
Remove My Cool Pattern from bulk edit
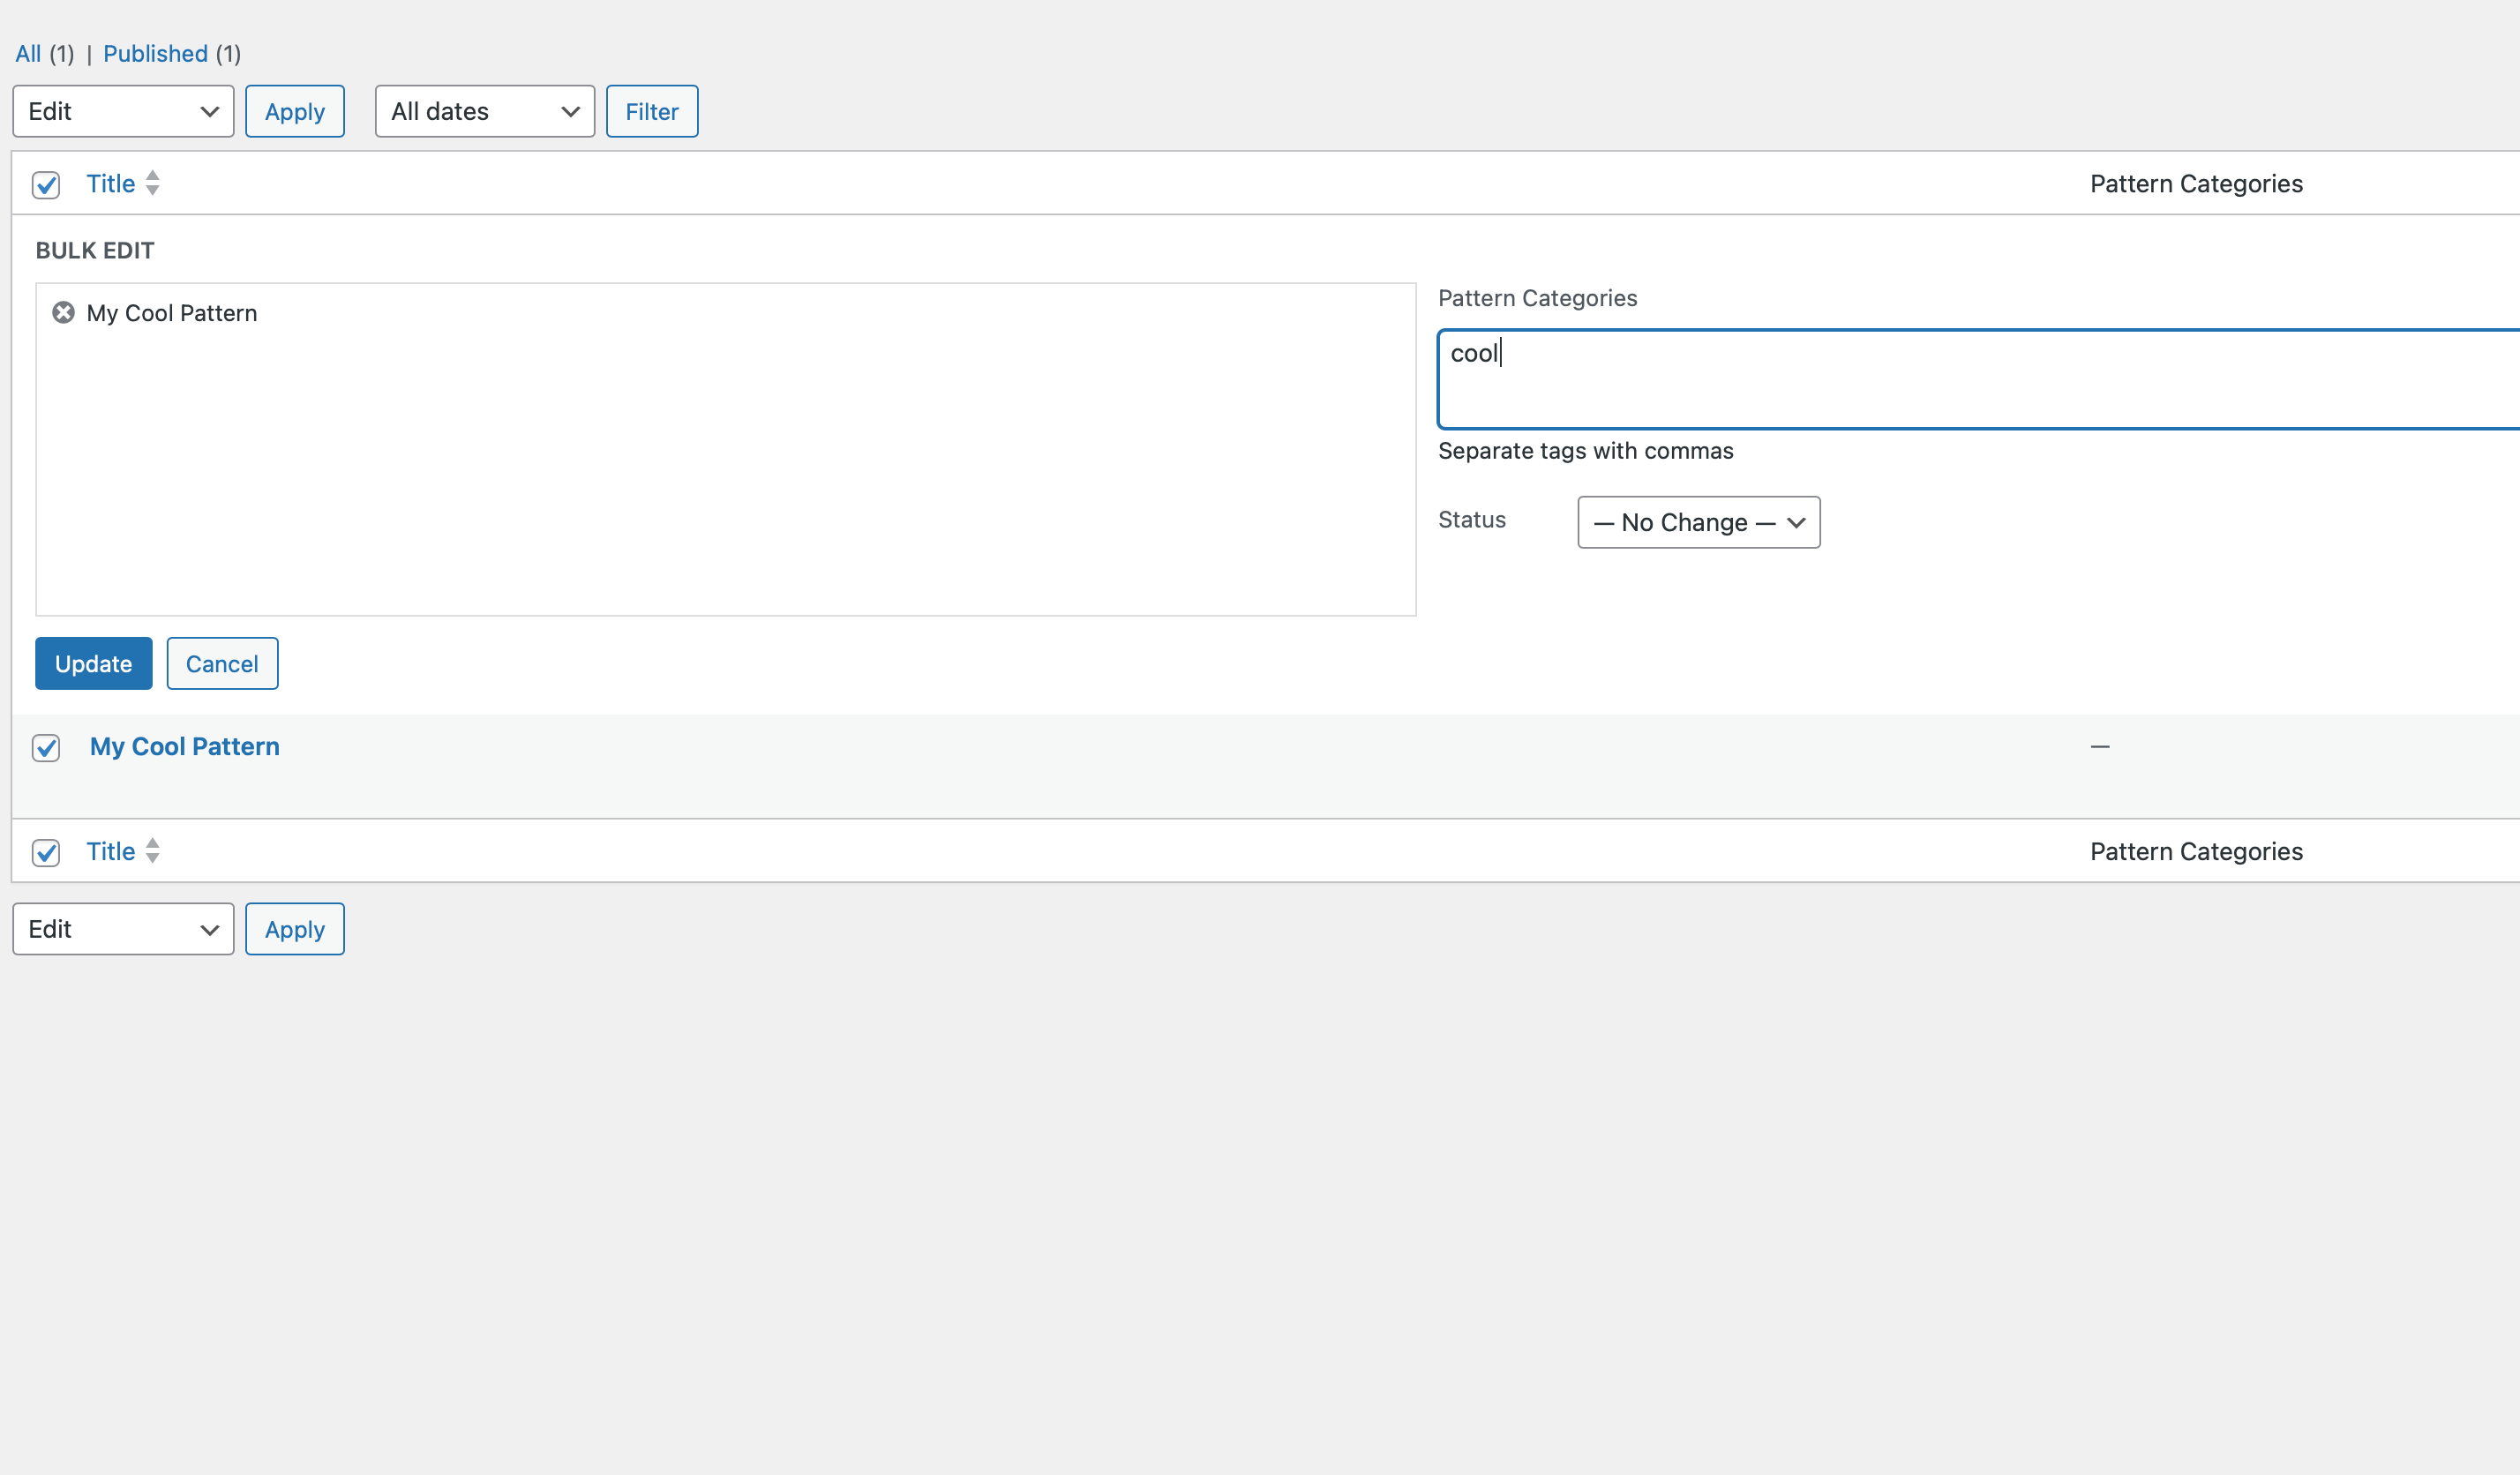(x=63, y=313)
